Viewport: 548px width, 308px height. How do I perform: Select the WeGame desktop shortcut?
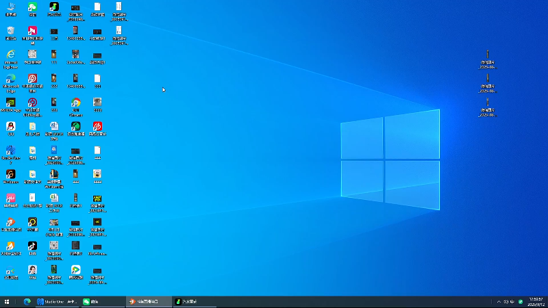tap(11, 177)
